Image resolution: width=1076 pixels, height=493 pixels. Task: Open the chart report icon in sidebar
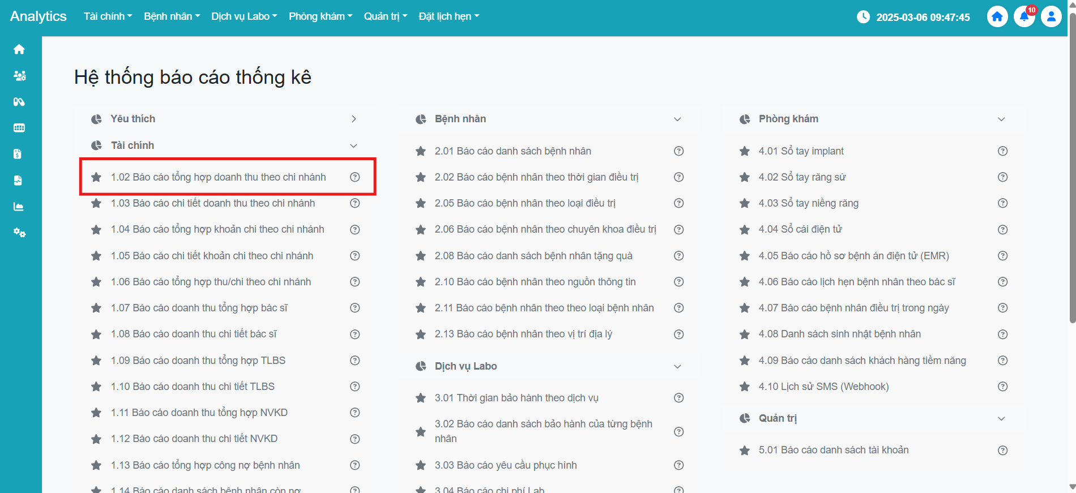point(19,207)
